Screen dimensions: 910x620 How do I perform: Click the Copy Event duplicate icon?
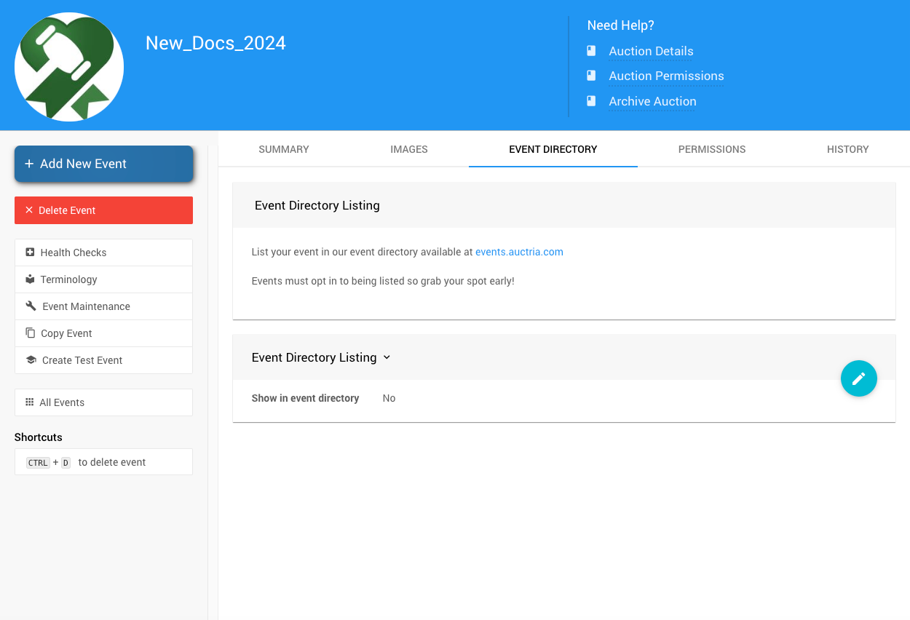point(30,333)
